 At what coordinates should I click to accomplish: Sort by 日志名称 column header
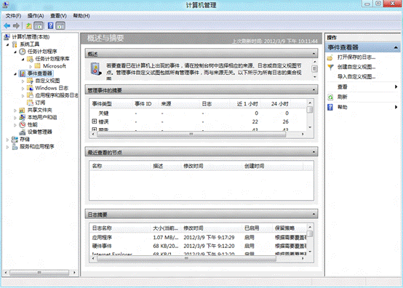point(102,228)
